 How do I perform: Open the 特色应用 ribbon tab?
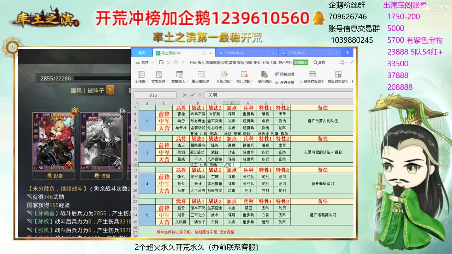(285, 62)
